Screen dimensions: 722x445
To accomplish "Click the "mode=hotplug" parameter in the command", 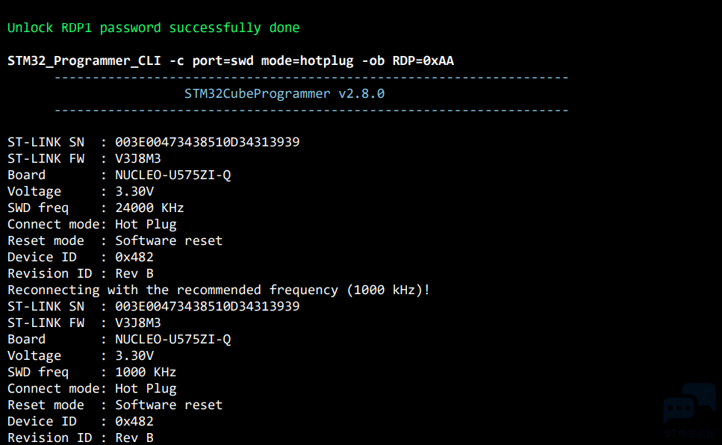I will [307, 60].
